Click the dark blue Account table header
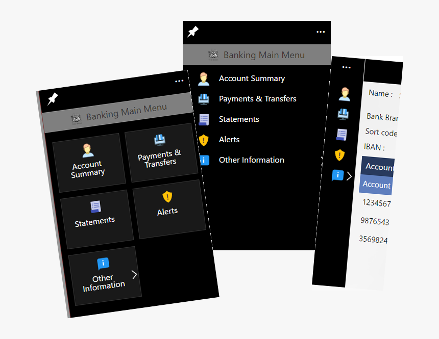The height and width of the screenshot is (339, 439). click(378, 167)
